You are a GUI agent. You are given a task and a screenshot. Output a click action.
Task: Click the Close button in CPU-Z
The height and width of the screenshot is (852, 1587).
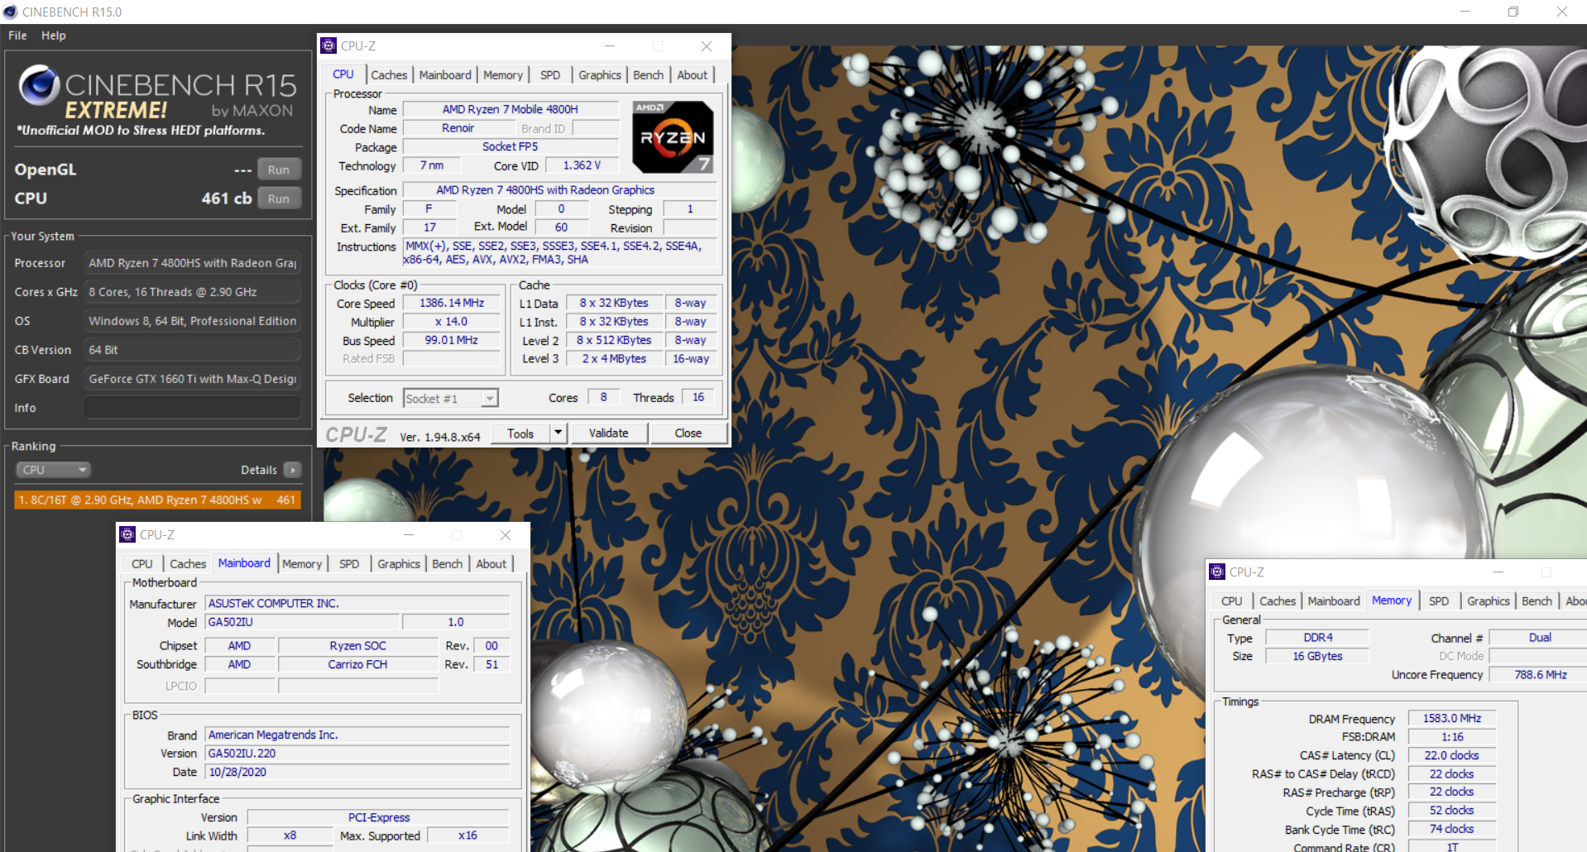click(688, 433)
